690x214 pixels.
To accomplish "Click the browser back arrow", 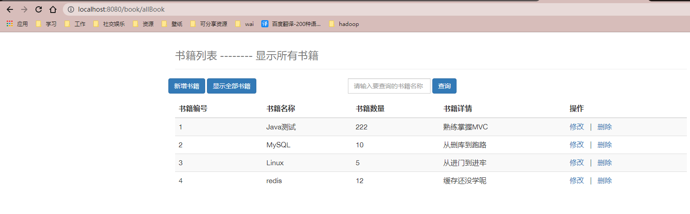I will pyautogui.click(x=10, y=9).
